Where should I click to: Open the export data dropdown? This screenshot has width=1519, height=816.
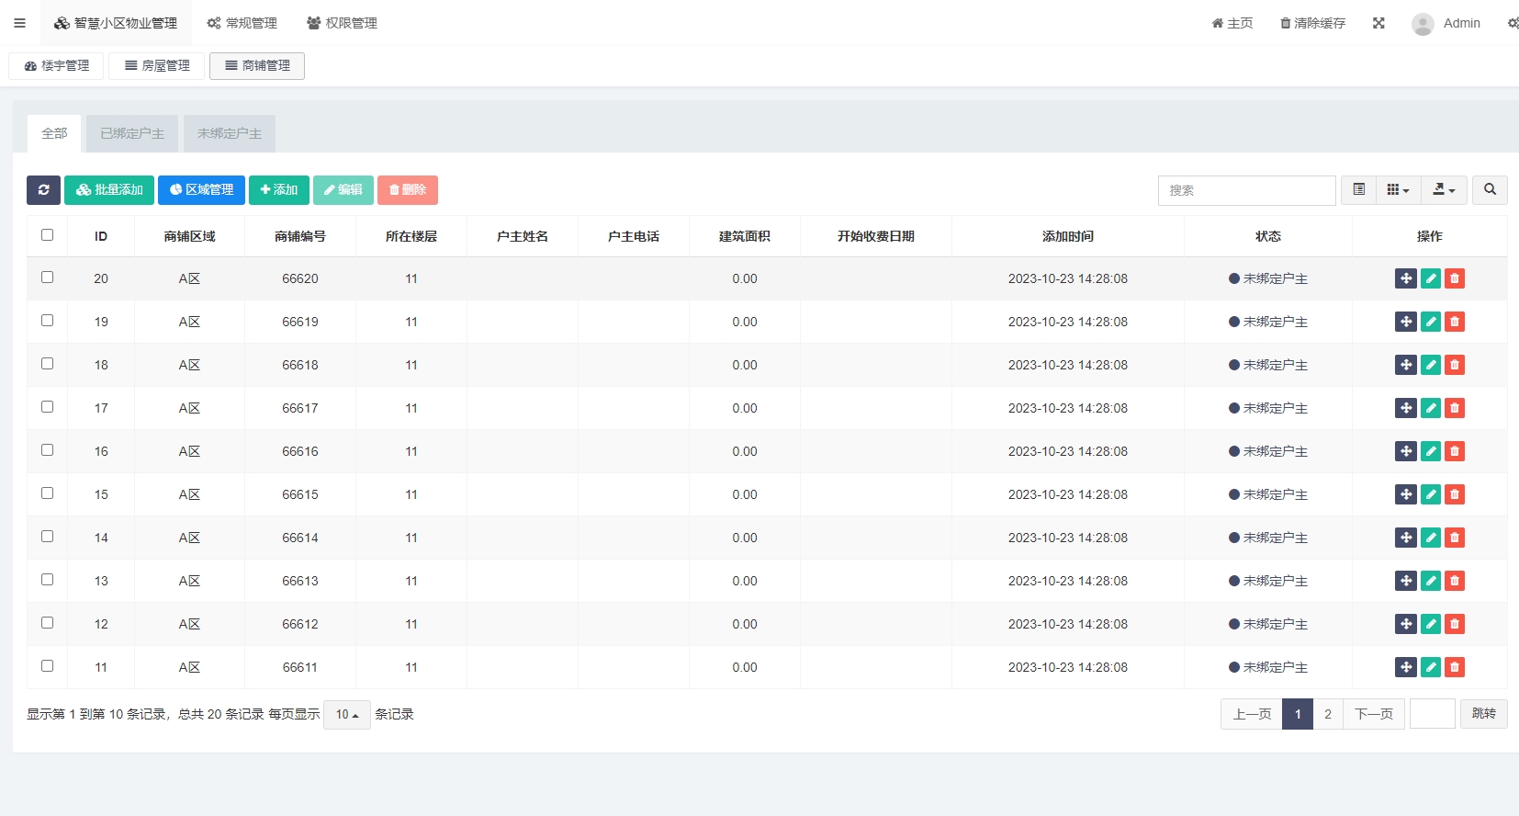click(1444, 190)
